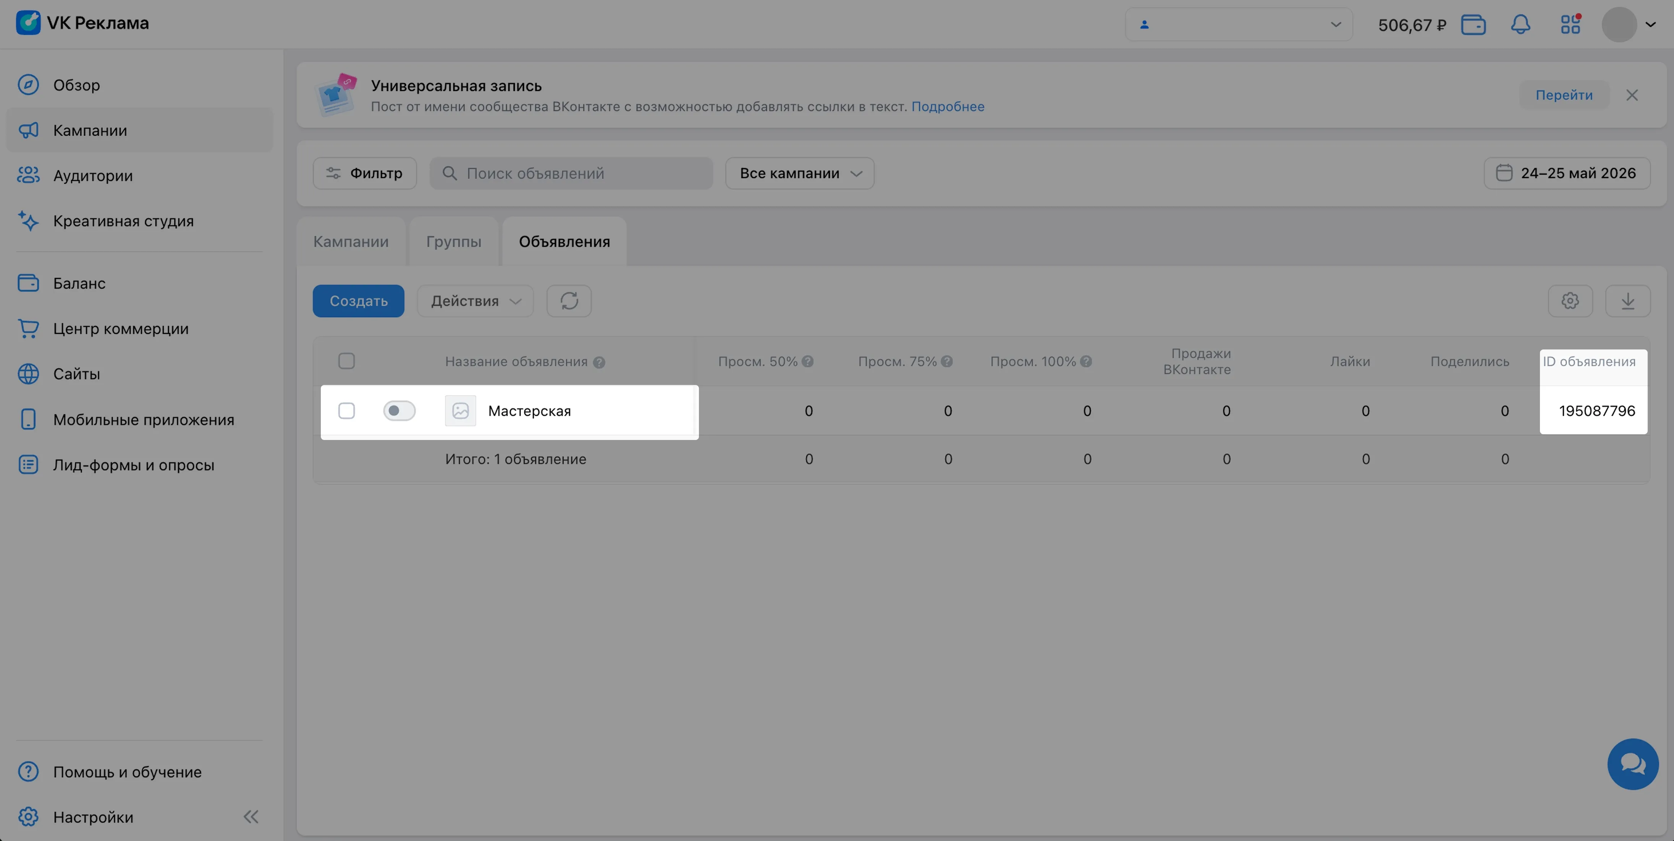The height and width of the screenshot is (841, 1674).
Task: Click the help icon next to Название объявления
Action: pyautogui.click(x=599, y=362)
